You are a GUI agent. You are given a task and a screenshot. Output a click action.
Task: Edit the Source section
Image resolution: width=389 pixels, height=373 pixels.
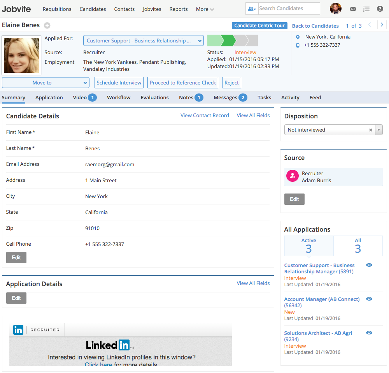coord(294,199)
